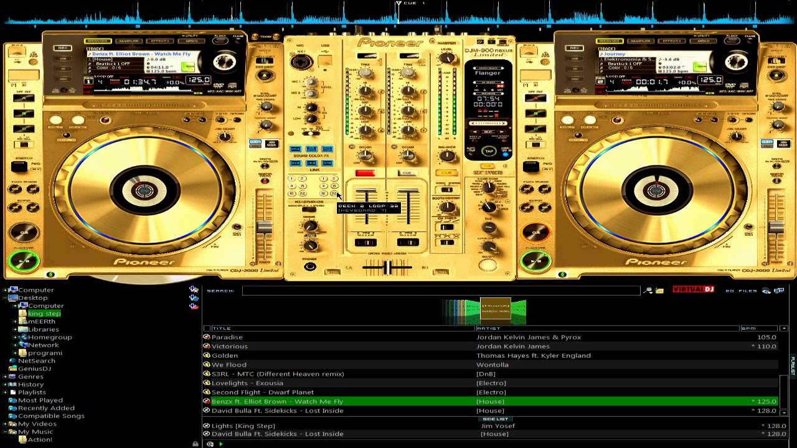Expand the programi folder node
The height and width of the screenshot is (448, 797).
(x=15, y=353)
